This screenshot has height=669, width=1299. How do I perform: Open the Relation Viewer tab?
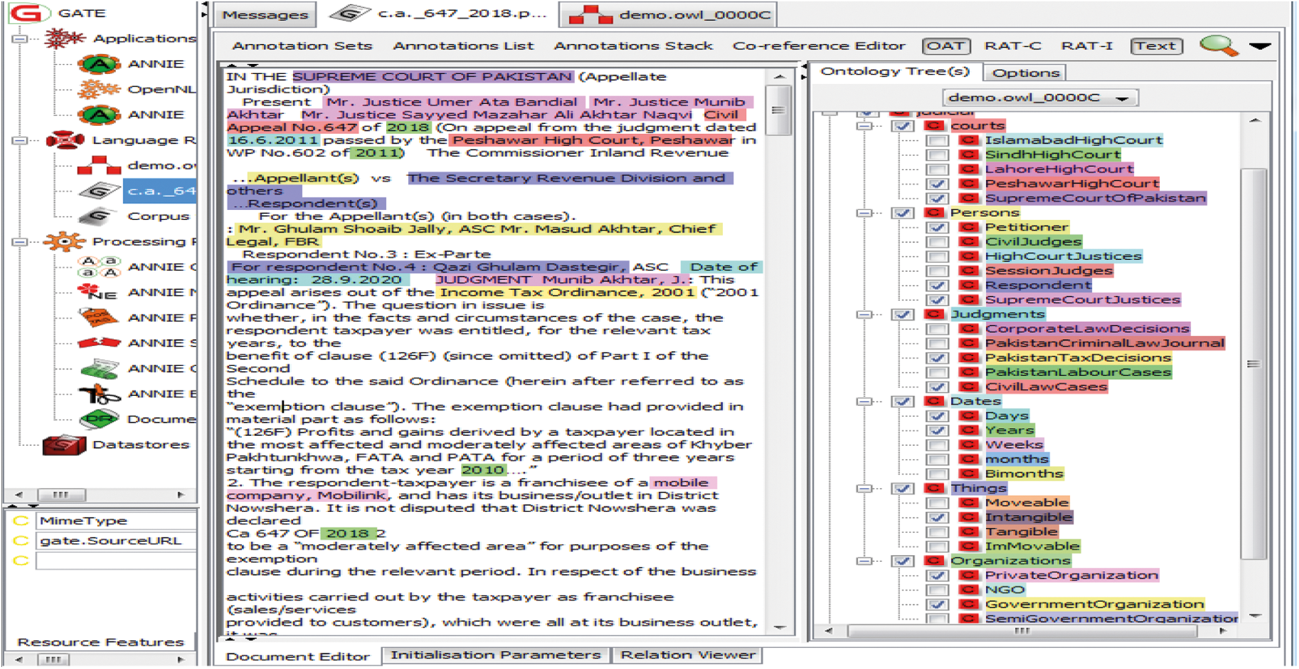click(x=687, y=655)
